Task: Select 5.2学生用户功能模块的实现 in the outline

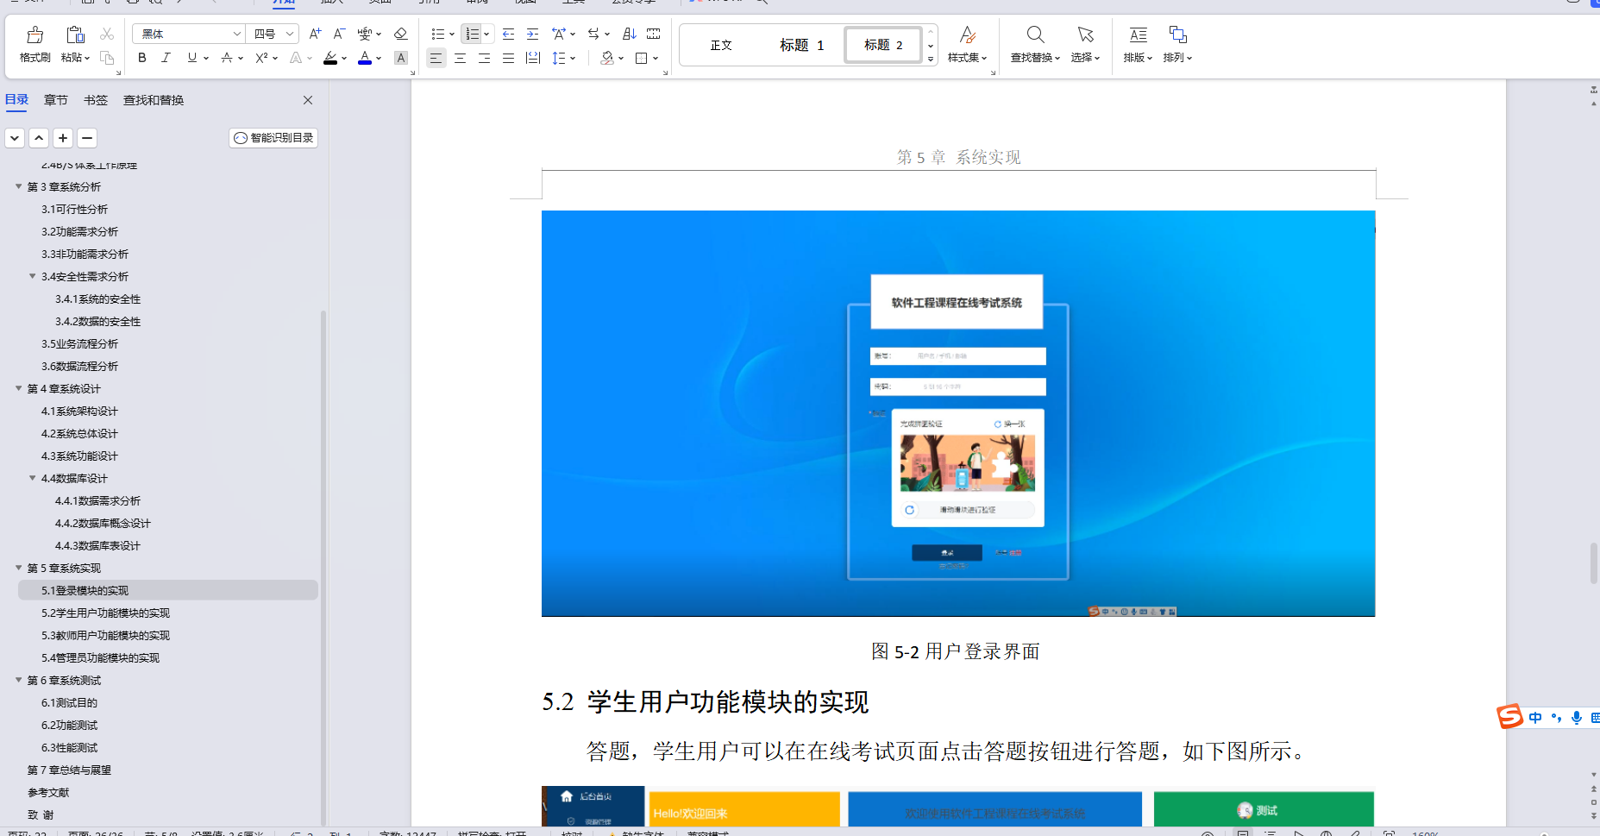Action: [104, 613]
